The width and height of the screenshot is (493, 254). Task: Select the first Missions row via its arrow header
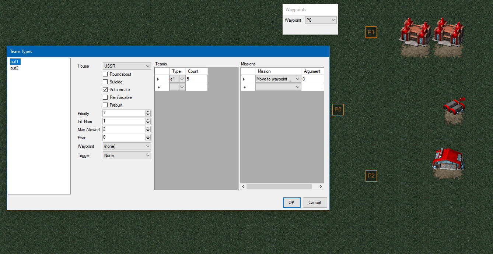tap(248, 79)
